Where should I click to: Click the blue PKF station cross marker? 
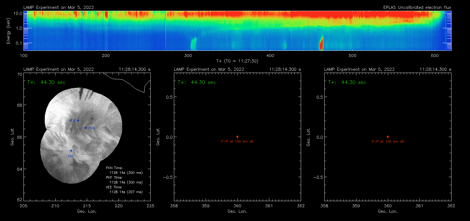tap(71, 151)
